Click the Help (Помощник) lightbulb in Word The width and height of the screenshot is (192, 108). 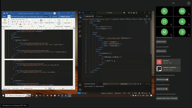(50, 16)
